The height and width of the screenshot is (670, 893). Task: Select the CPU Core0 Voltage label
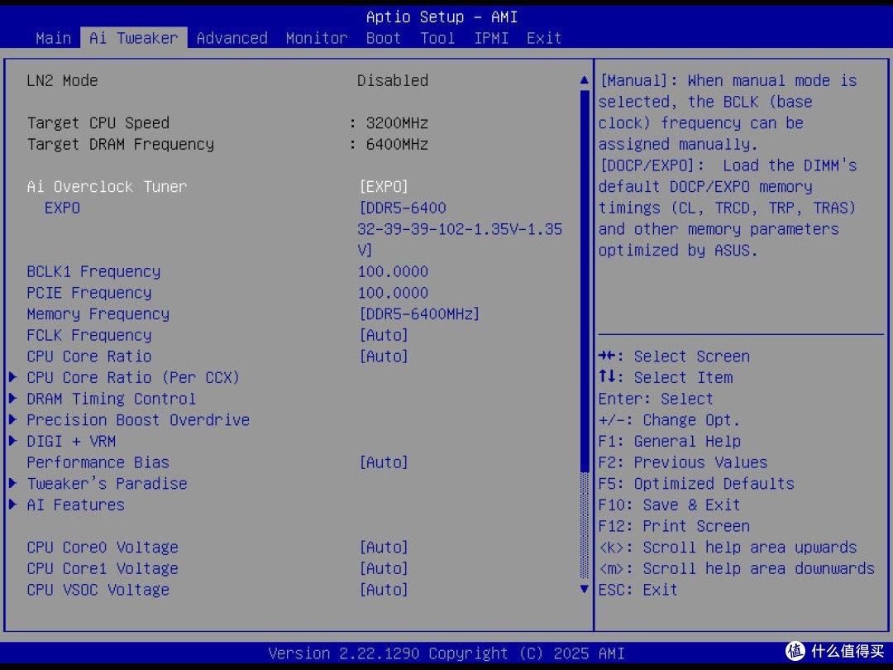pos(103,547)
